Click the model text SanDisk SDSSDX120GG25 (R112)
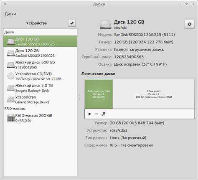Image resolution: width=198 pixels, height=180 pixels. [145, 35]
